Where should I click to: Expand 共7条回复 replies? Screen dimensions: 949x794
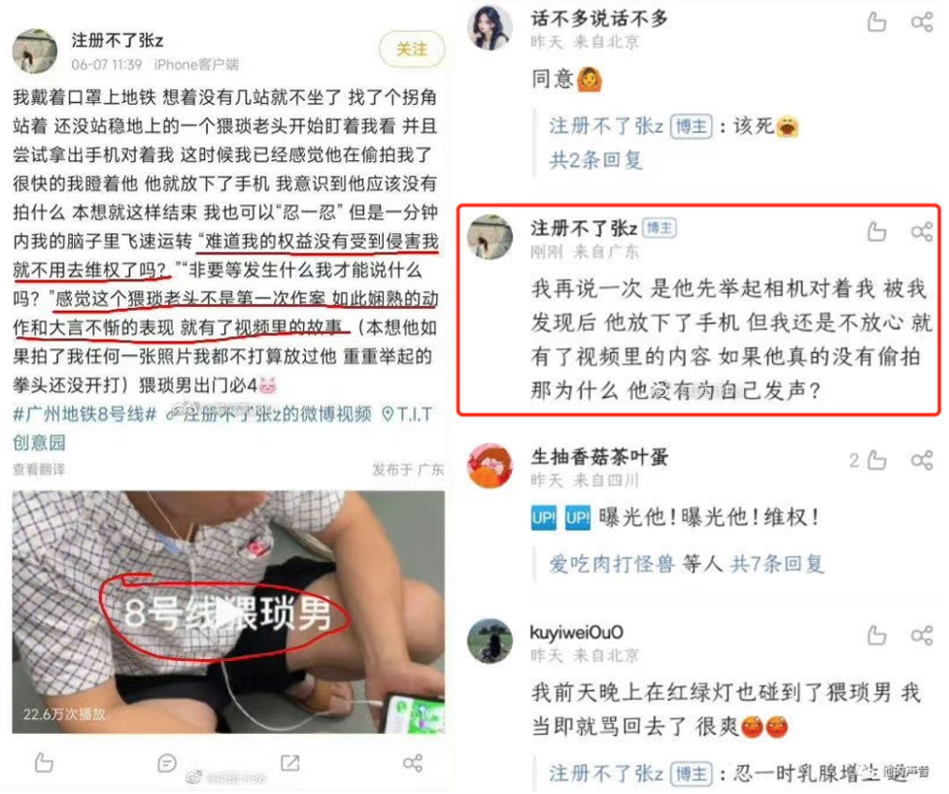(x=777, y=564)
